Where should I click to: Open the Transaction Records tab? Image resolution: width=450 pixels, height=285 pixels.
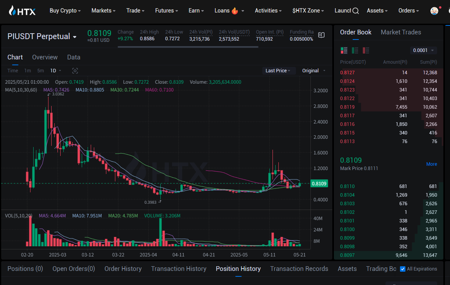click(299, 269)
